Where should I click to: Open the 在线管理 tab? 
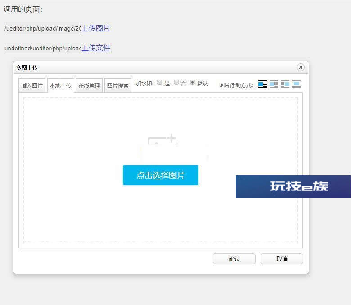[x=89, y=85]
